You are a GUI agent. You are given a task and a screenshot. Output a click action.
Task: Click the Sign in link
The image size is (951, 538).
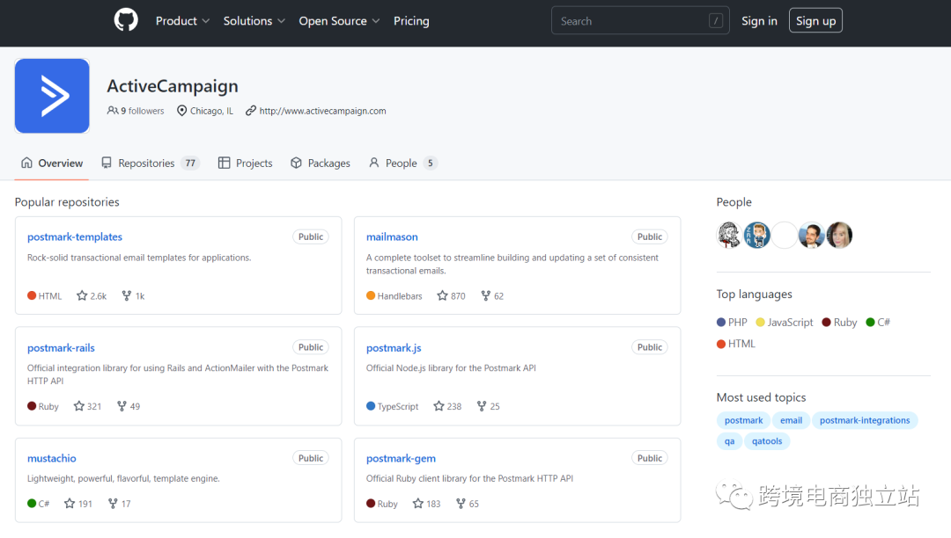coord(759,20)
